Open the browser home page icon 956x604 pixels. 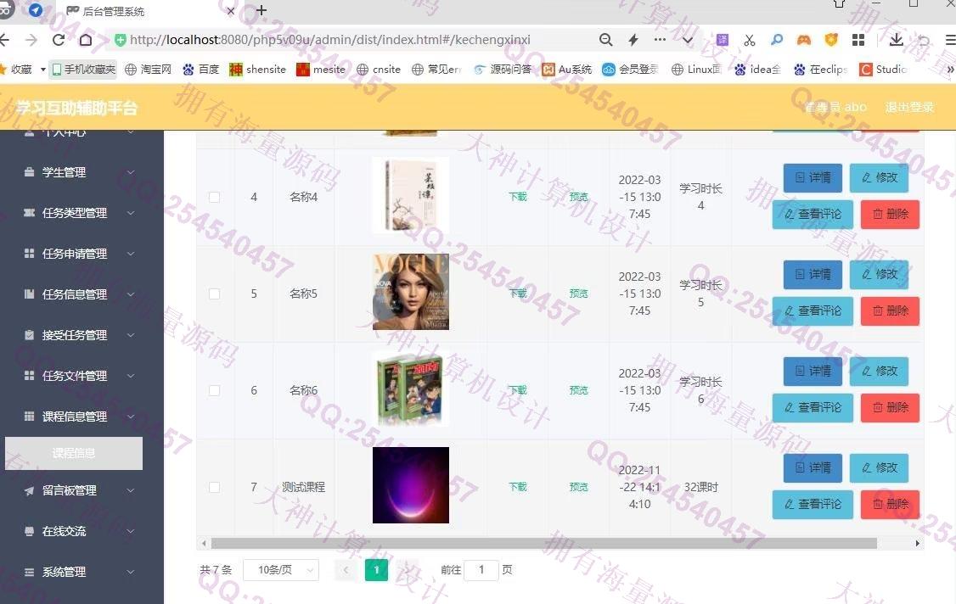tap(86, 40)
